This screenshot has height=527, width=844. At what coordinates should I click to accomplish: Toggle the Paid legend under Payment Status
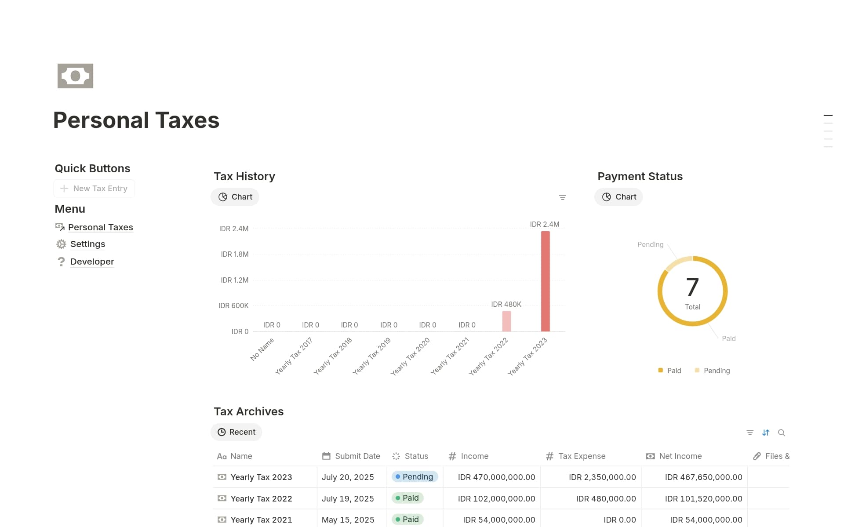(669, 370)
